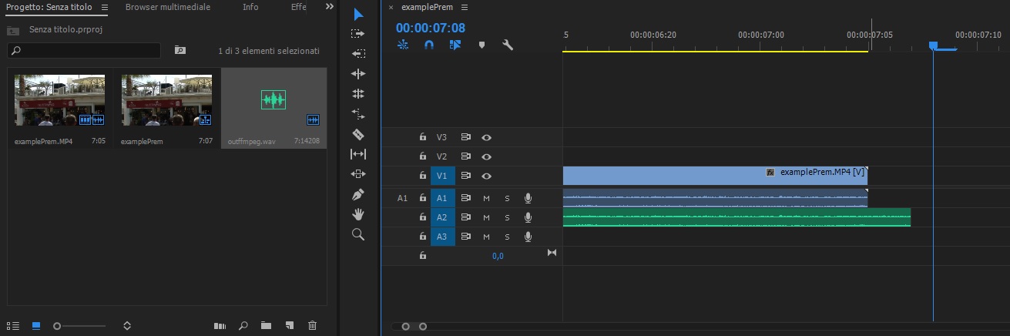Screen dimensions: 1010x336
Task: Select the Razor tool
Action: tap(358, 134)
